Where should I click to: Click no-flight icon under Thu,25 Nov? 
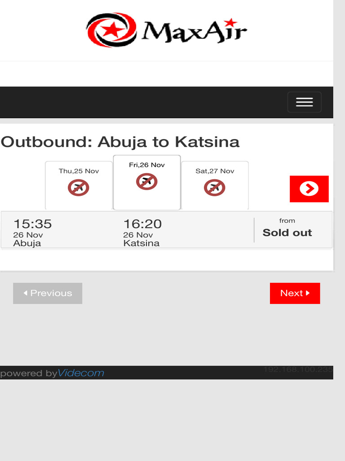pos(79,188)
